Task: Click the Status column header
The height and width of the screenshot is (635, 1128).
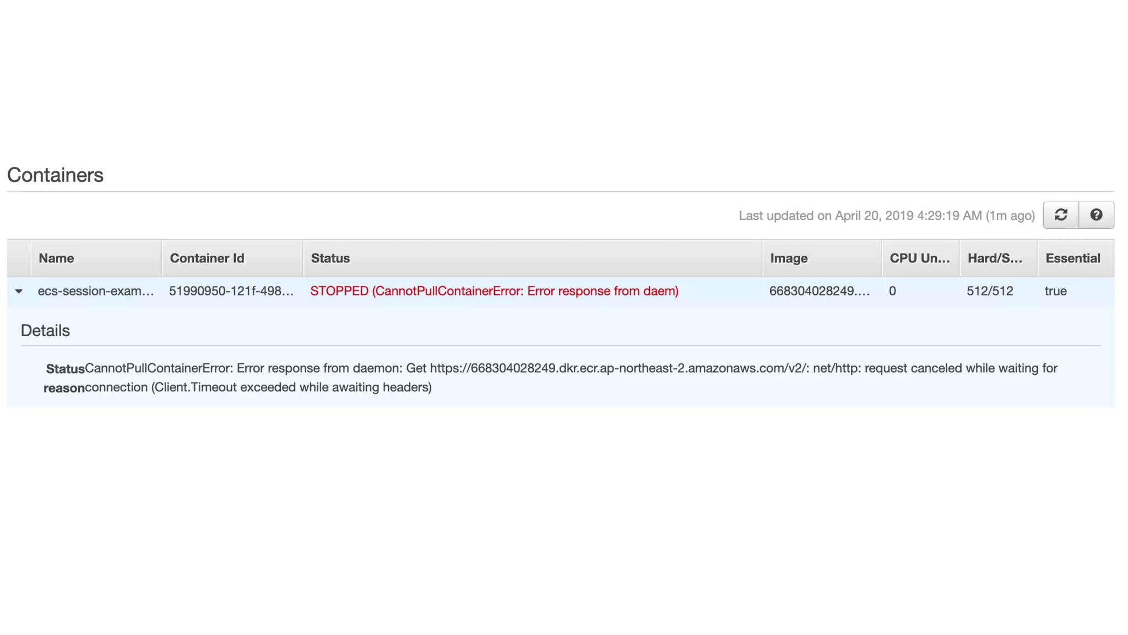Action: click(x=330, y=258)
